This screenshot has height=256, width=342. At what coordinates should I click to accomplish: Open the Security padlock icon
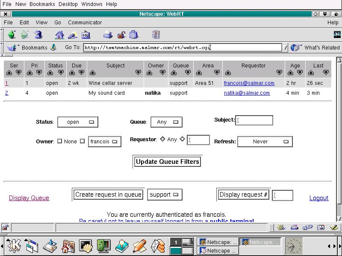[x=121, y=35]
